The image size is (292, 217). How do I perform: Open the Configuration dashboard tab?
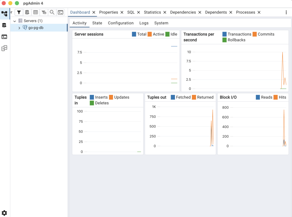(121, 23)
